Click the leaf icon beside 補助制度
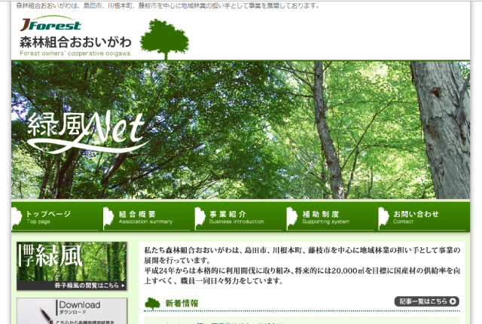 [x=291, y=218]
